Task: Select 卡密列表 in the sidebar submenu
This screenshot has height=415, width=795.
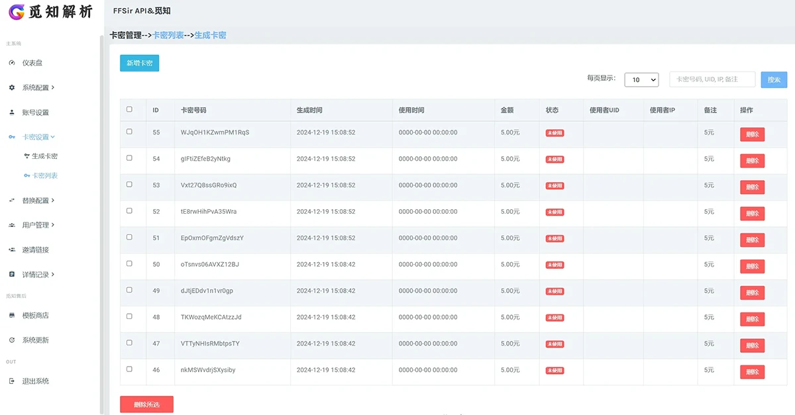Action: pyautogui.click(x=44, y=175)
